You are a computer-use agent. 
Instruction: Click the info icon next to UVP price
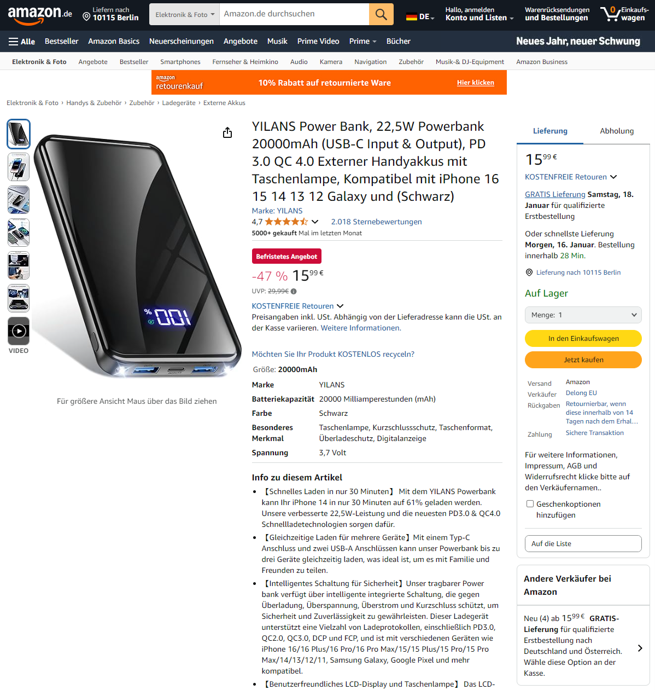(x=294, y=292)
